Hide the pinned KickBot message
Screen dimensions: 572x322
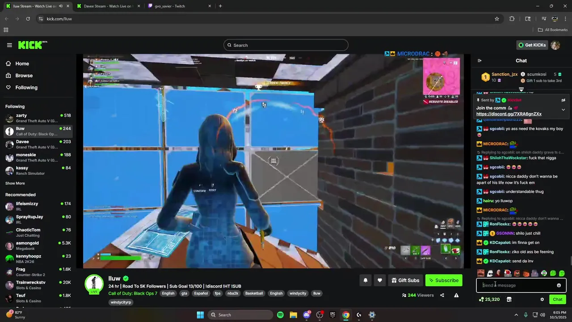(x=563, y=100)
